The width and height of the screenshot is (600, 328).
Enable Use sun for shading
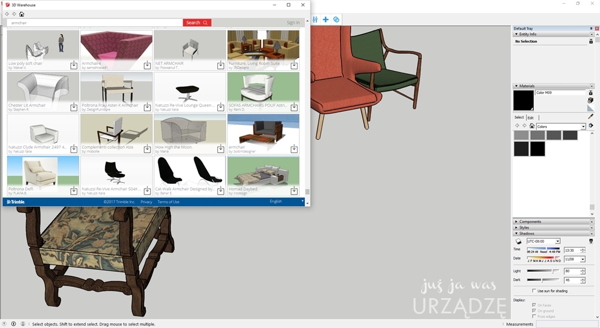coord(534,291)
